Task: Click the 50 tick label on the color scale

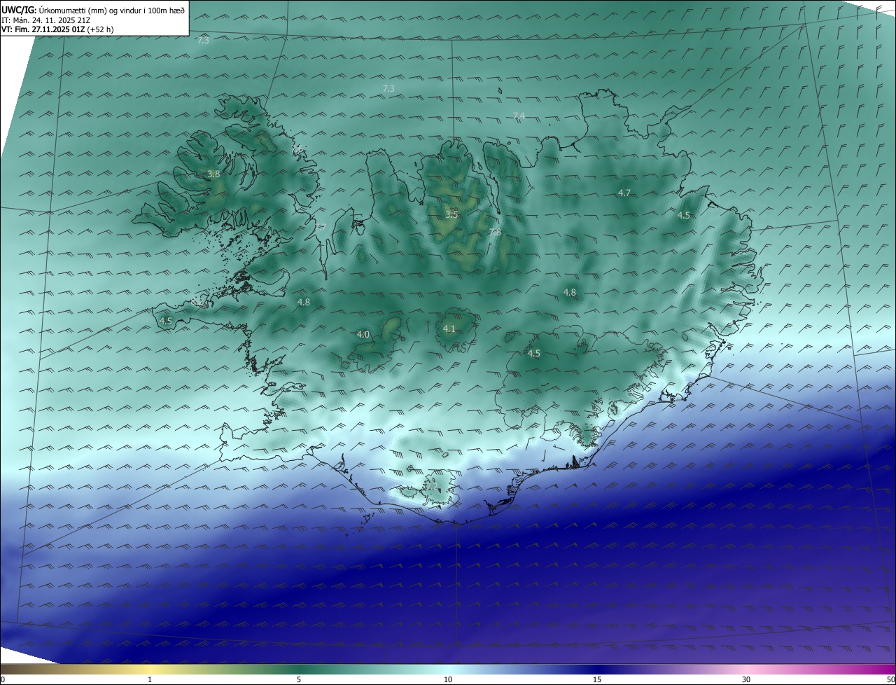Action: click(890, 679)
